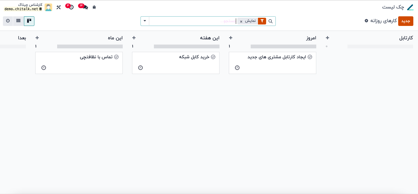This screenshot has height=194, width=418.
Task: Mark ایجاد کارتابل مشتری های جدید as done
Action: pyautogui.click(x=310, y=57)
